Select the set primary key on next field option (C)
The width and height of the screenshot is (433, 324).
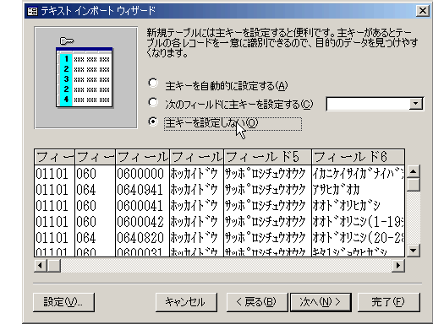click(x=153, y=102)
